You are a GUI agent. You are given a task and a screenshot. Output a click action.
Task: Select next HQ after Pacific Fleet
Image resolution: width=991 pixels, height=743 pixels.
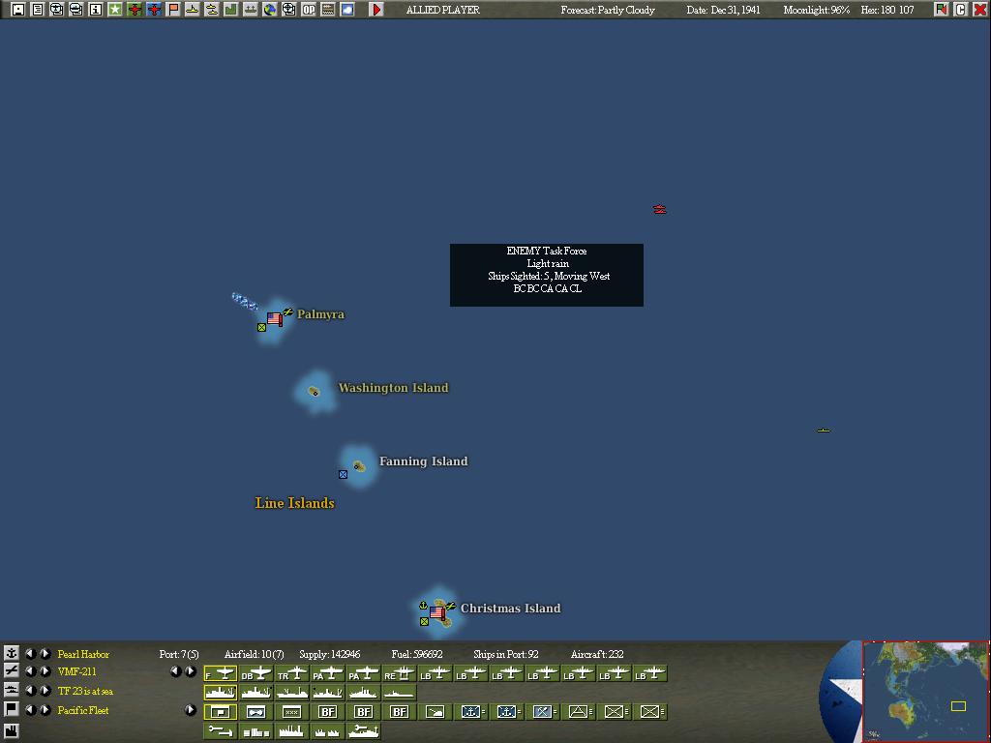click(x=45, y=709)
